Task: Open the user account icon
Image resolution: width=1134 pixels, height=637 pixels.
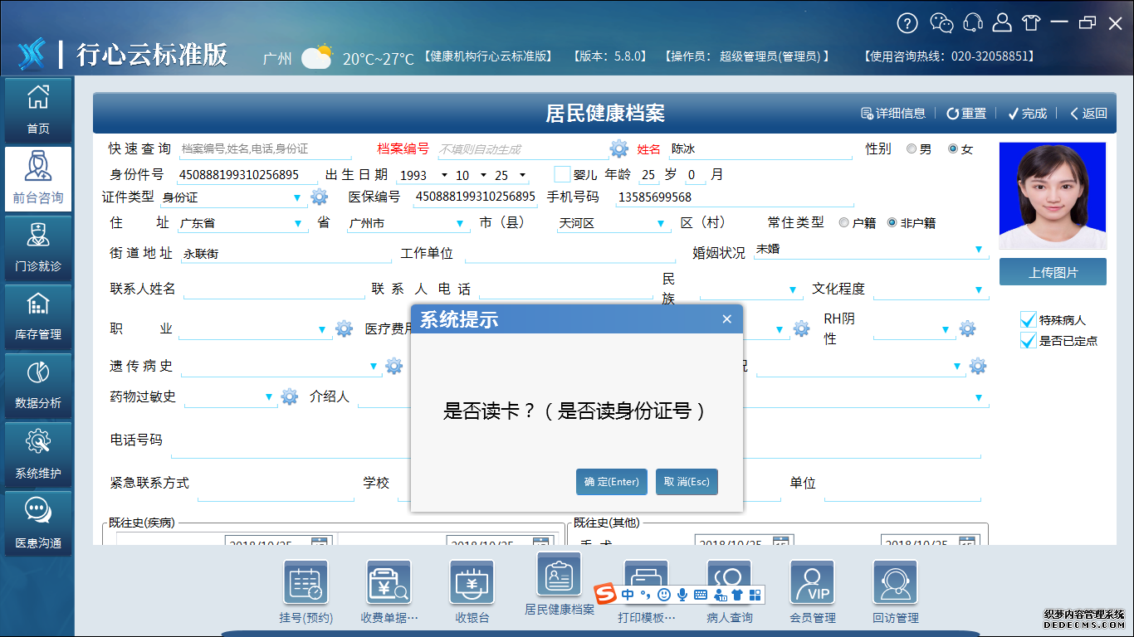Action: pos(1003,23)
